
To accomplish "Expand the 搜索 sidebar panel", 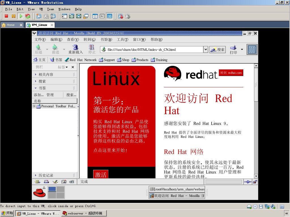I will (x=55, y=81).
